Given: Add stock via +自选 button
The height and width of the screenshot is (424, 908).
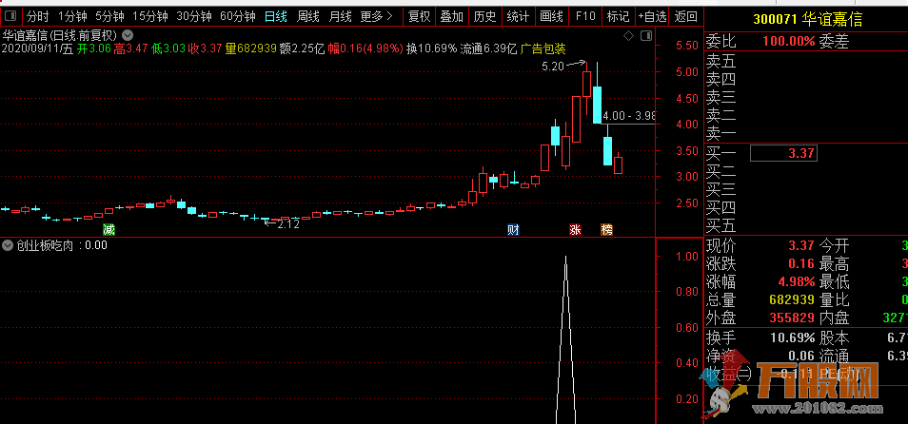Looking at the screenshot, I should tap(653, 16).
